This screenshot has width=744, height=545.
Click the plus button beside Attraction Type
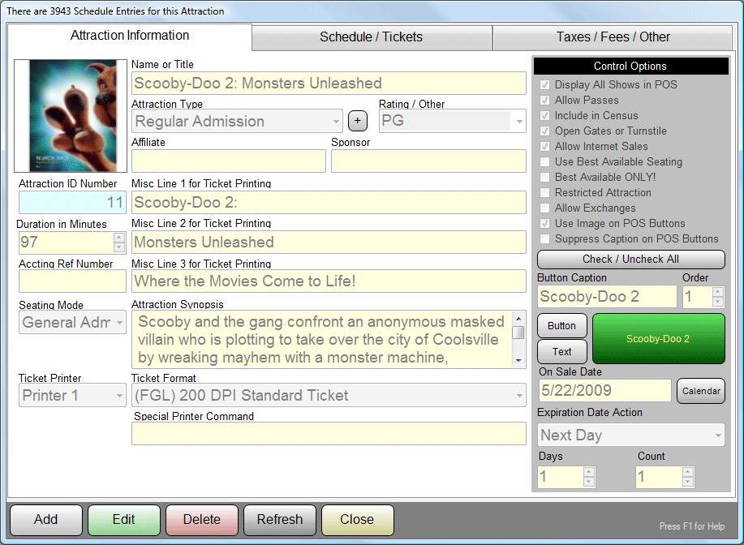click(x=357, y=121)
